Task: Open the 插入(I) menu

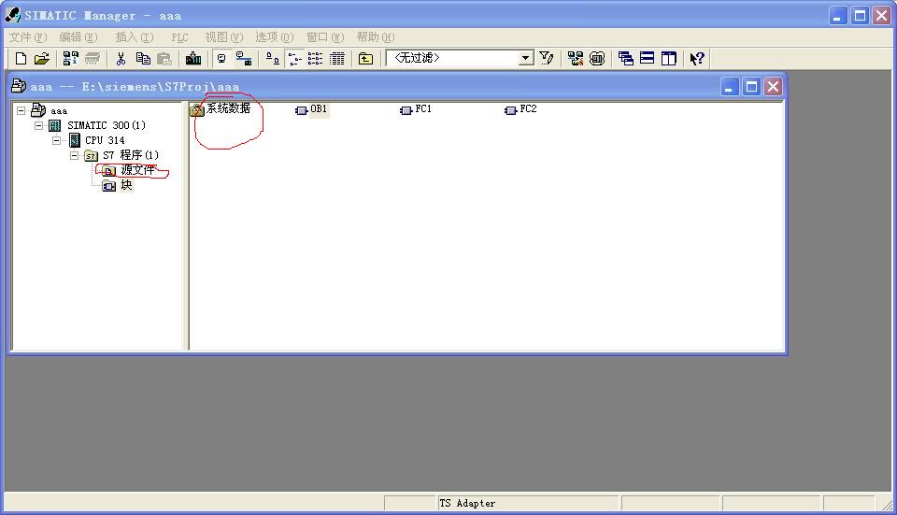Action: (135, 37)
